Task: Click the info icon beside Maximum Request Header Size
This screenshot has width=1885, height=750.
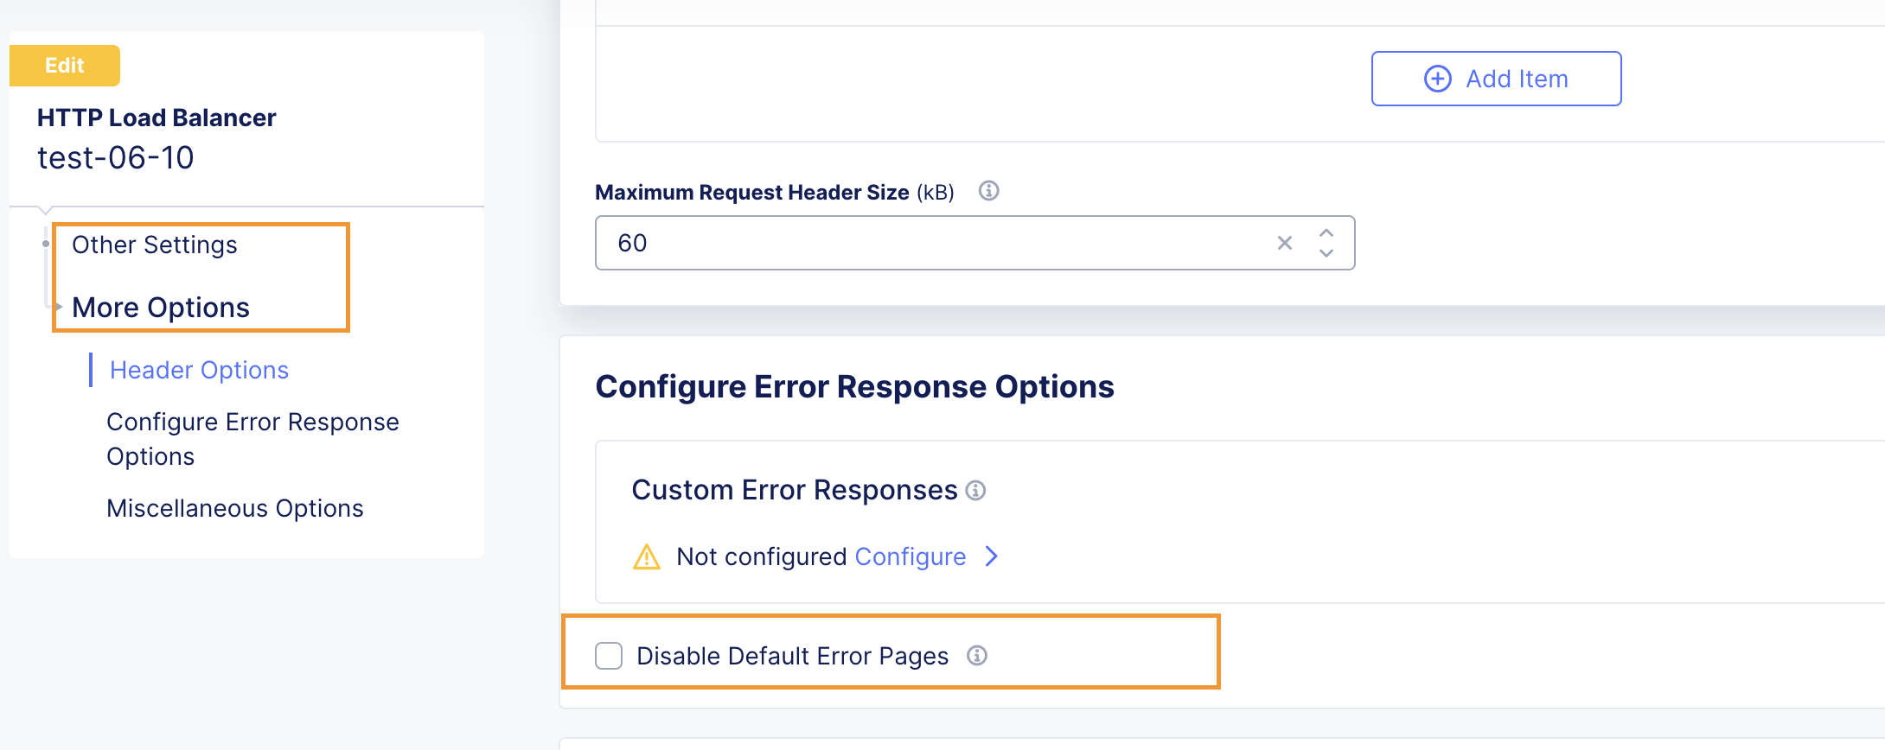Action: click(x=988, y=191)
